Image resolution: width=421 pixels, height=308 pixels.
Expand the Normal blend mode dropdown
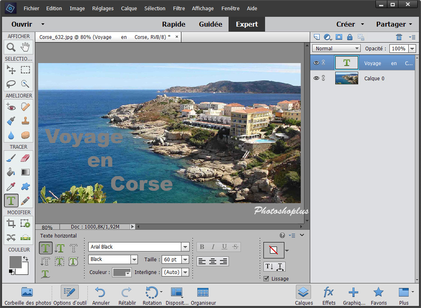click(x=357, y=48)
